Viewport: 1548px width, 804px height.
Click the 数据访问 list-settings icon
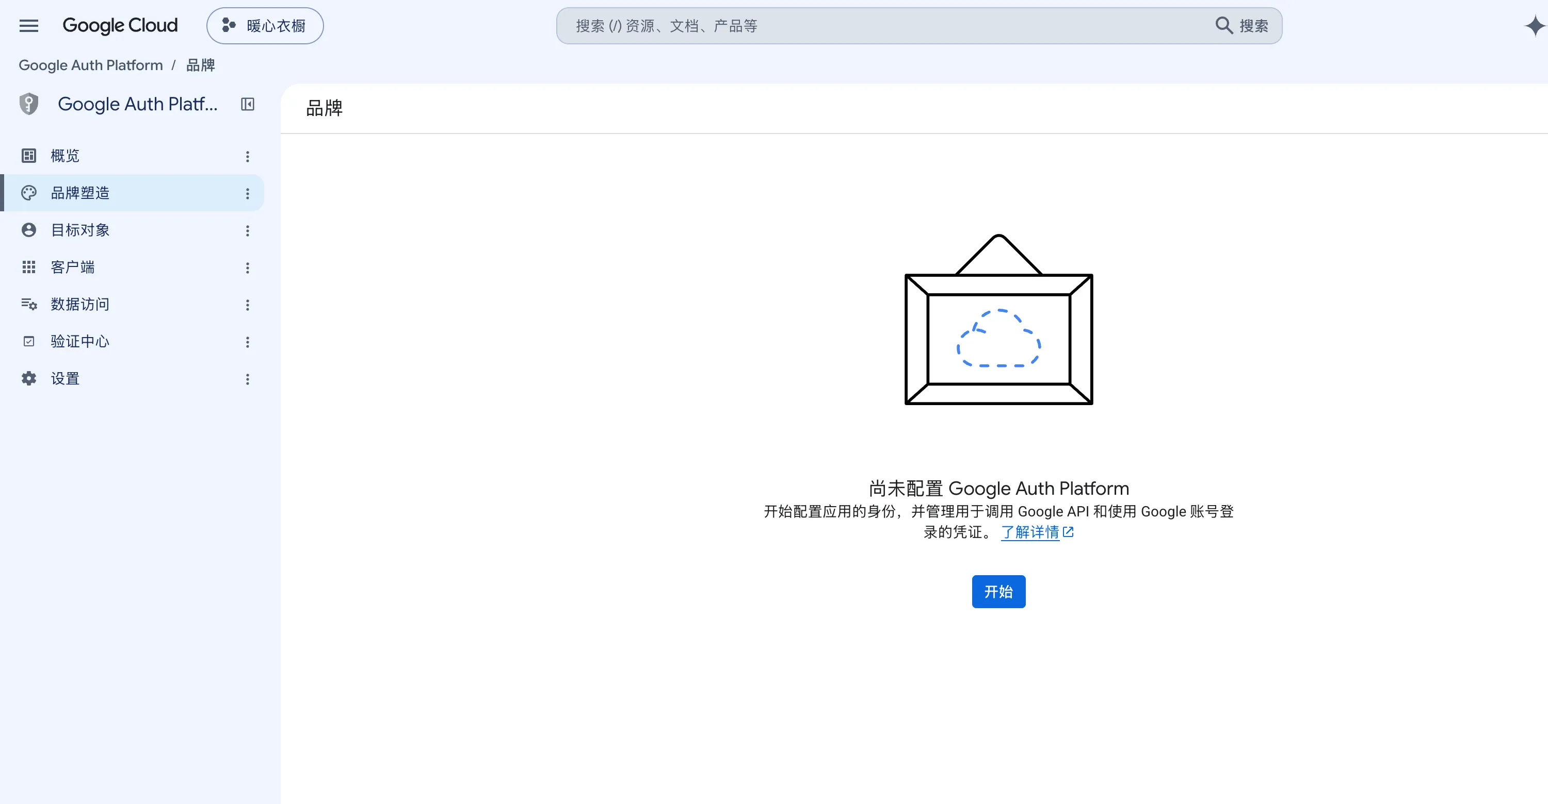point(29,305)
